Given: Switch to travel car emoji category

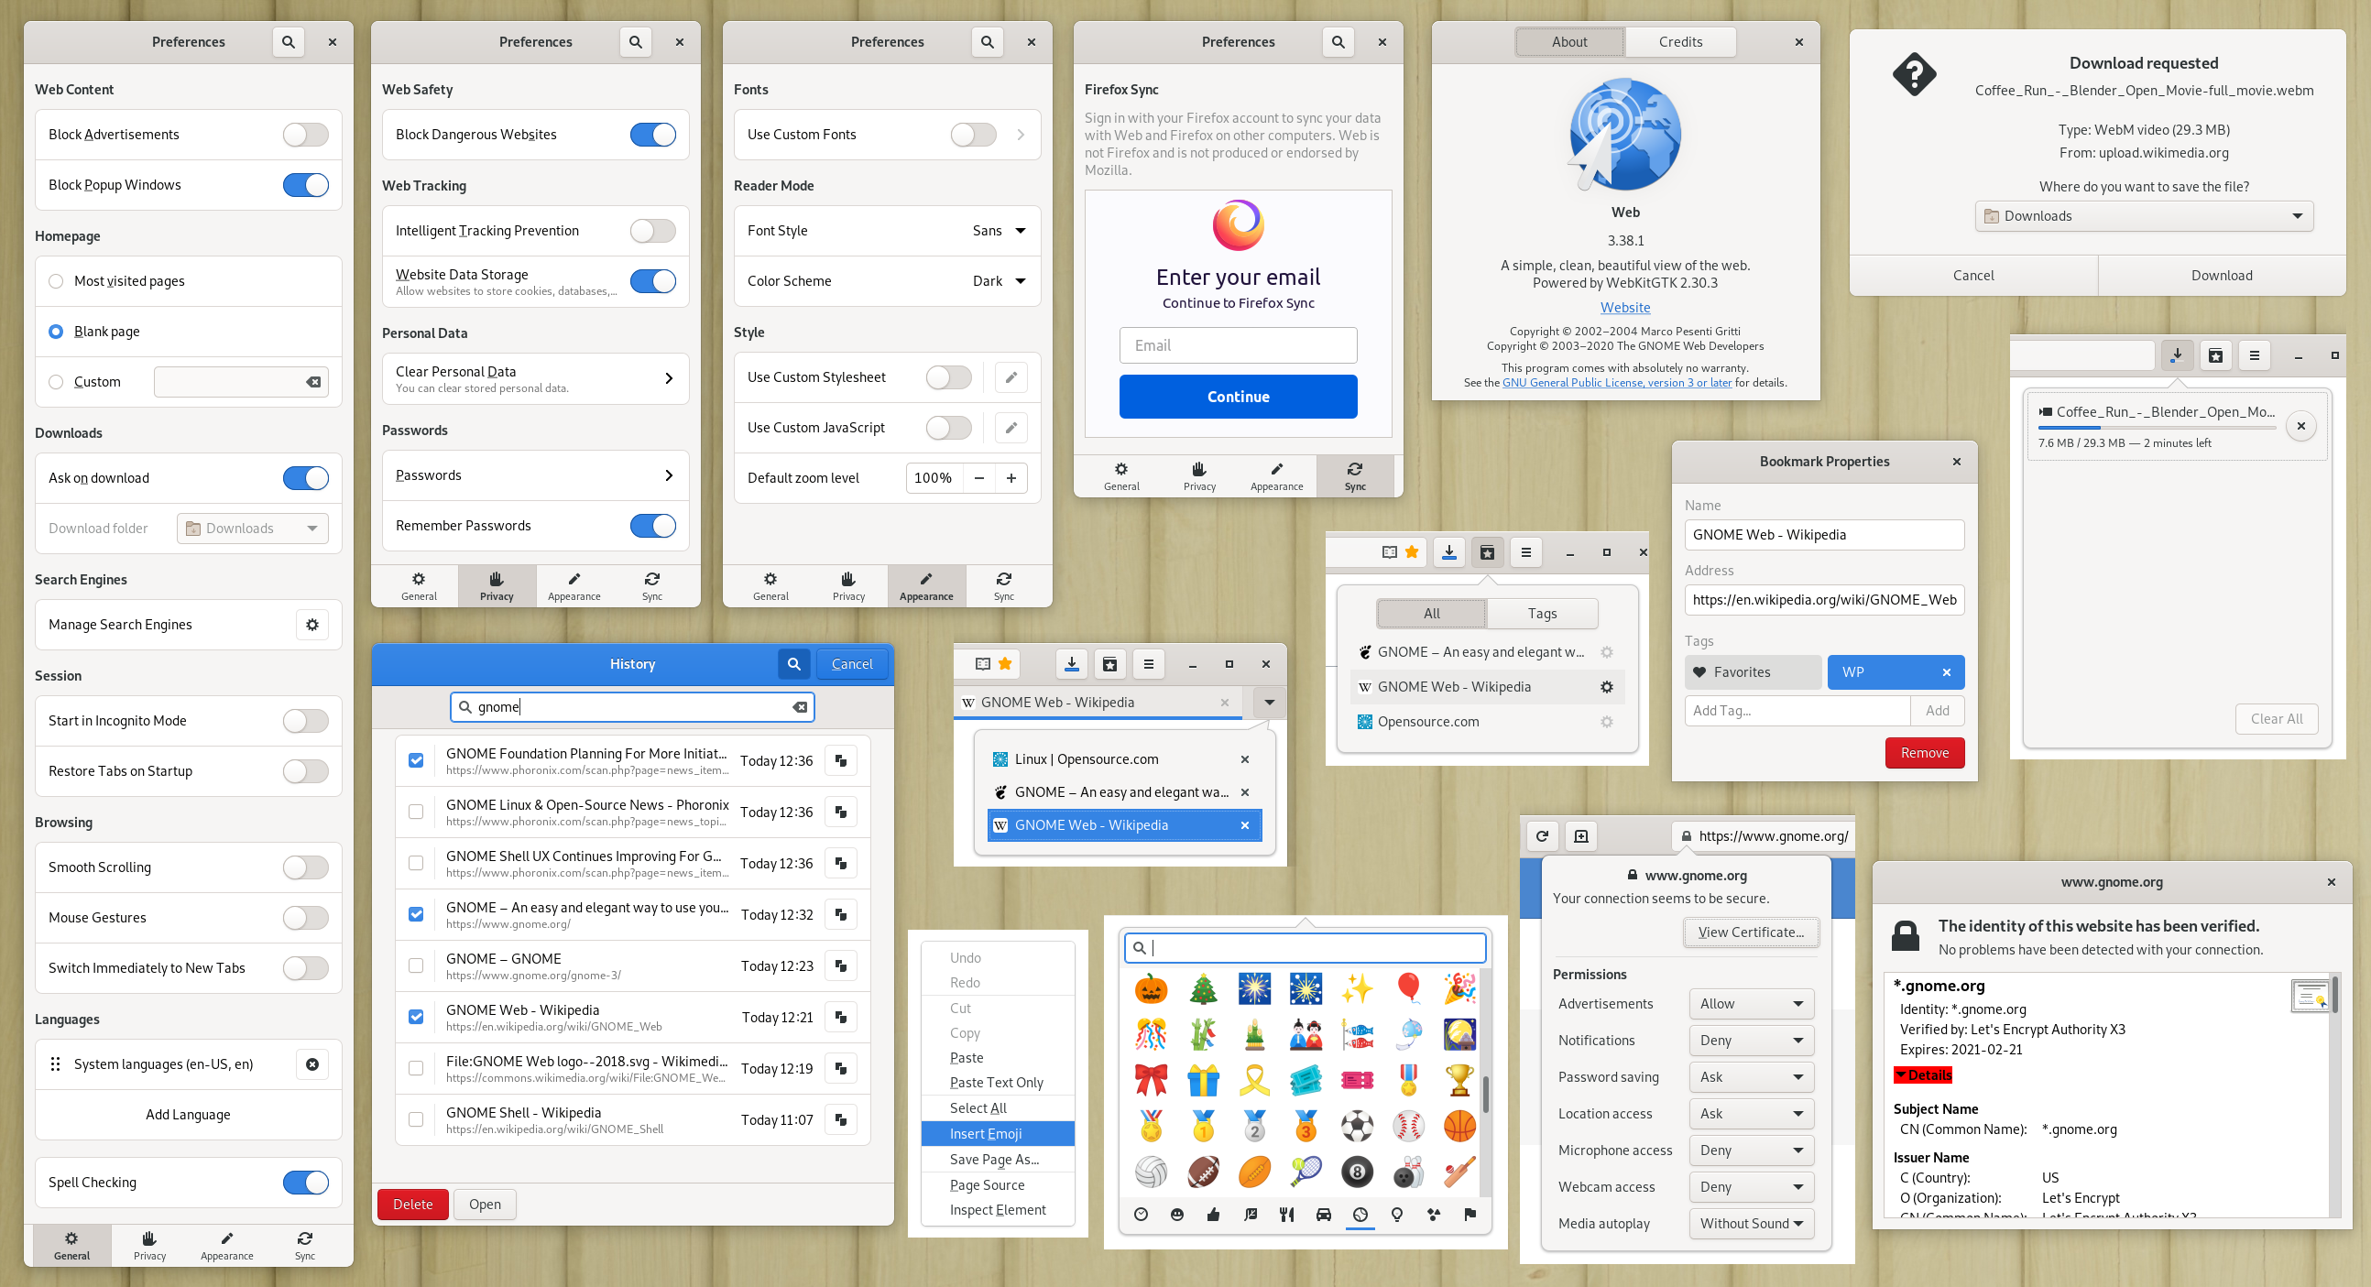Looking at the screenshot, I should point(1324,1215).
